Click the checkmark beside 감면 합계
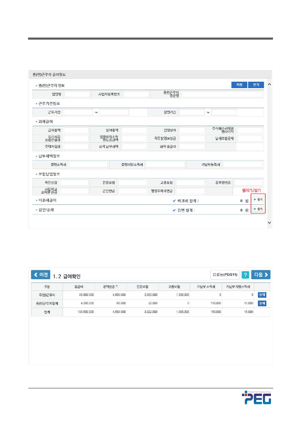Viewport: 298px width, 421px height. click(x=174, y=210)
